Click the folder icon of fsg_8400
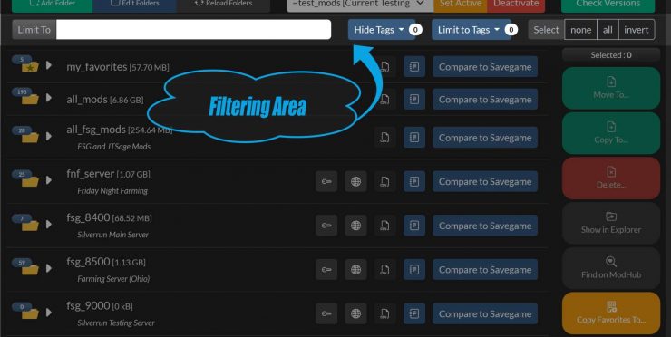 click(x=30, y=225)
